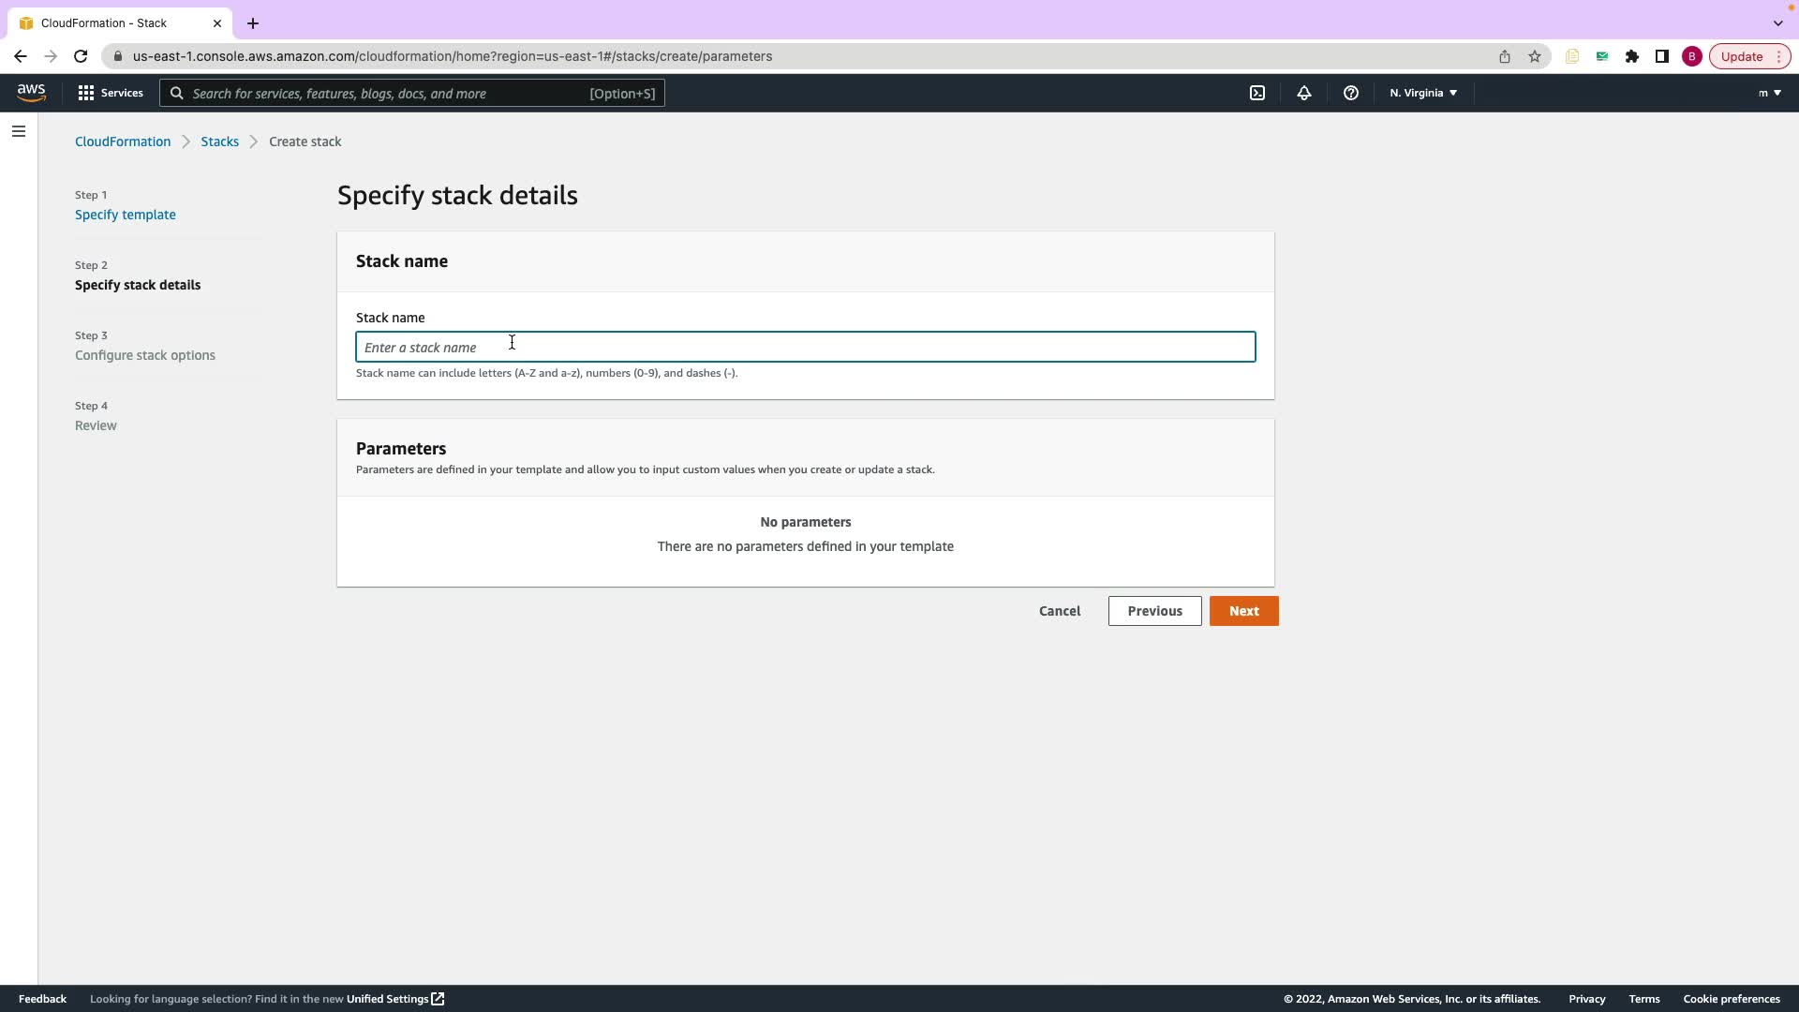Open AWS CloudShell icon in top bar
The height and width of the screenshot is (1012, 1799).
tap(1257, 93)
